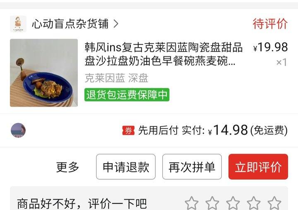Tap the chevron next to the shop name
298x210 pixels.
tap(116, 24)
